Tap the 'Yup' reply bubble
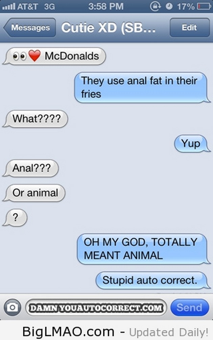Viewport: 213px width, 340px height. pyautogui.click(x=192, y=143)
